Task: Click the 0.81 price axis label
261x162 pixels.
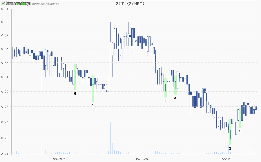Action: tap(4, 77)
